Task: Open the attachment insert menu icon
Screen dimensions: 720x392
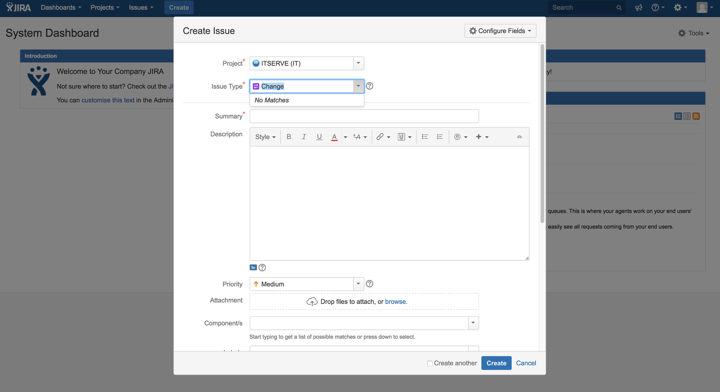Action: [404, 137]
